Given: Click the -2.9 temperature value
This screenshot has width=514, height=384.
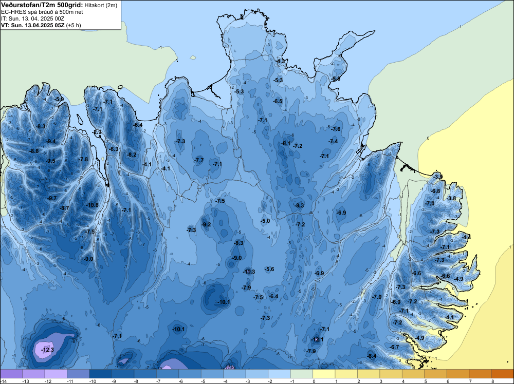Looking at the screenshot, I should pyautogui.click(x=97, y=132).
